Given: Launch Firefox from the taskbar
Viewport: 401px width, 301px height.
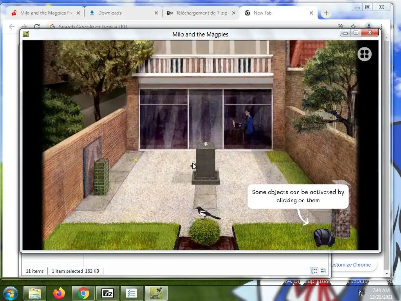Looking at the screenshot, I should (59, 293).
